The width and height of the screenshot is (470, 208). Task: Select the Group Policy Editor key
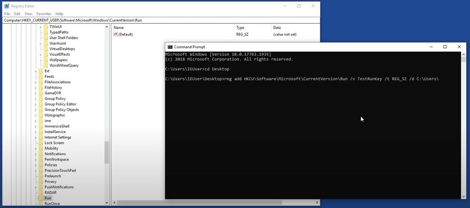[x=60, y=104]
